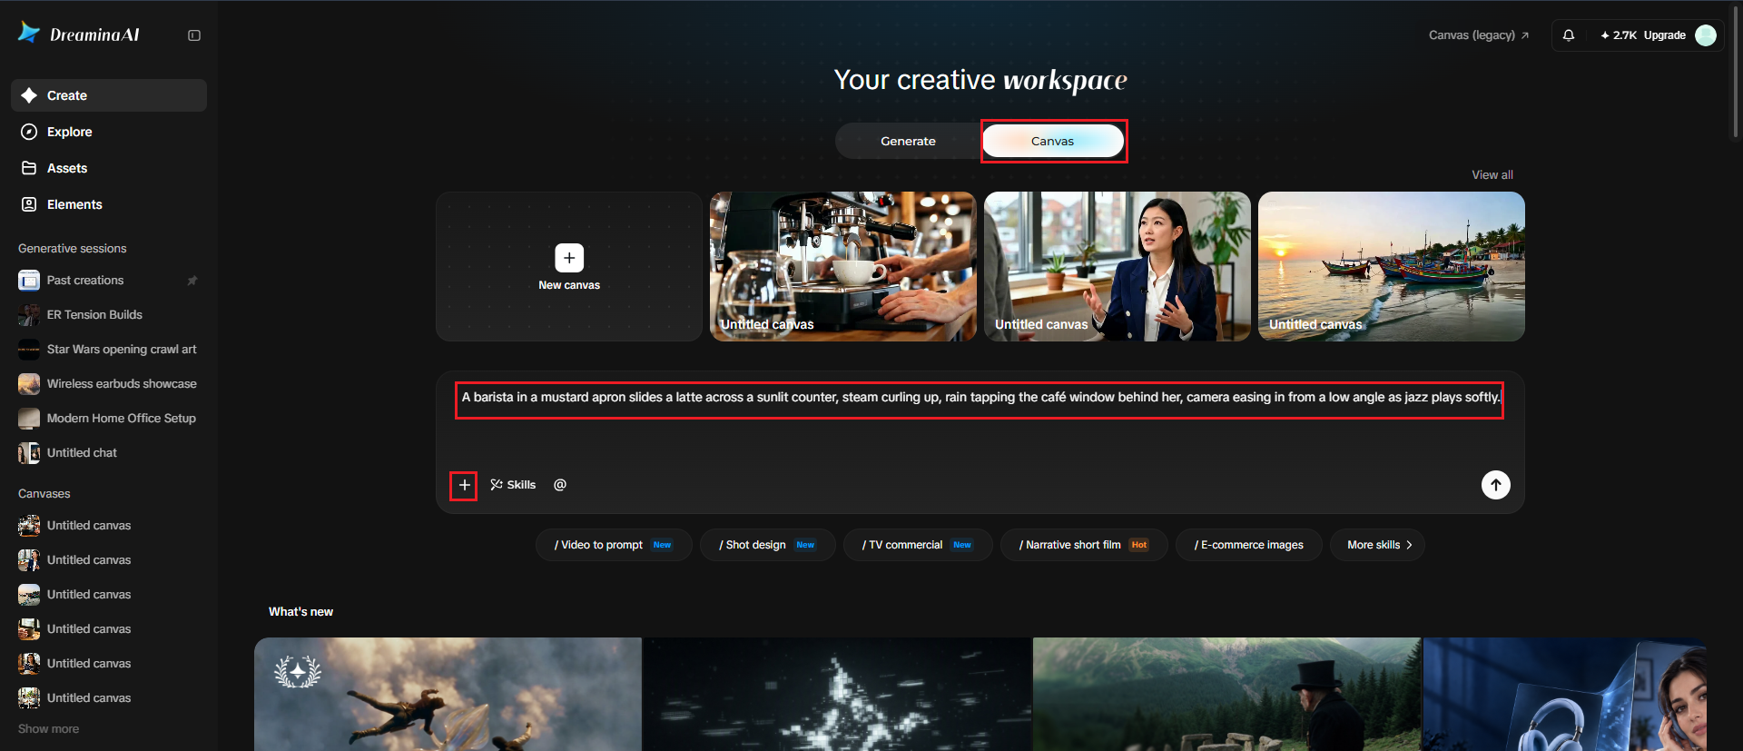The width and height of the screenshot is (1743, 751).
Task: Open Canvas (legacy) link
Action: coord(1479,35)
